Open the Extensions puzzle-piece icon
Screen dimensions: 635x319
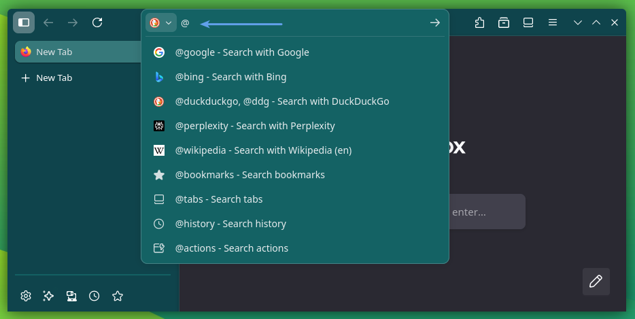tap(480, 22)
